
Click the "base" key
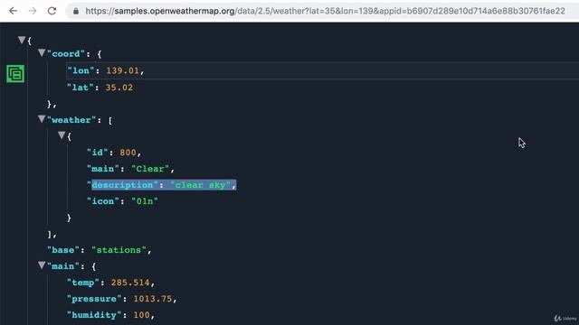pyautogui.click(x=63, y=250)
